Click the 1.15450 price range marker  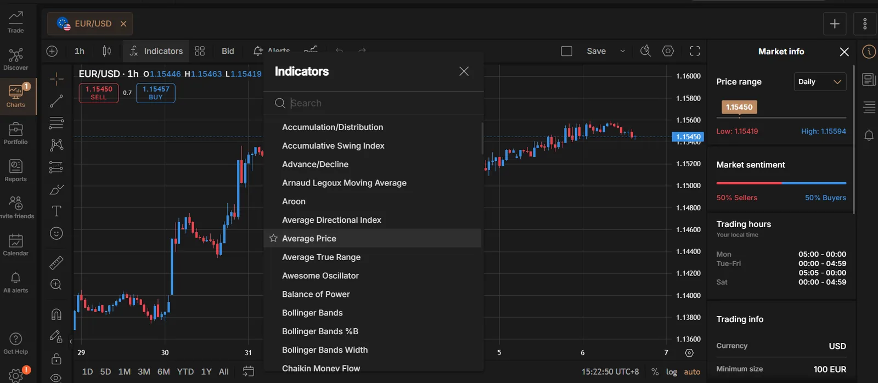pyautogui.click(x=739, y=107)
